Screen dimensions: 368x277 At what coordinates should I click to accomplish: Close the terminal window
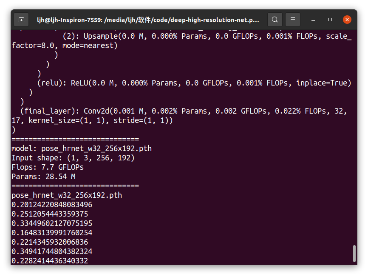(x=347, y=19)
